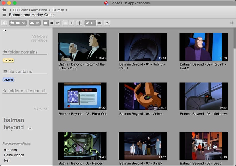Screen dimensions: 236x166
Task: Switch to grid thumbnail view
Action: 45,23
